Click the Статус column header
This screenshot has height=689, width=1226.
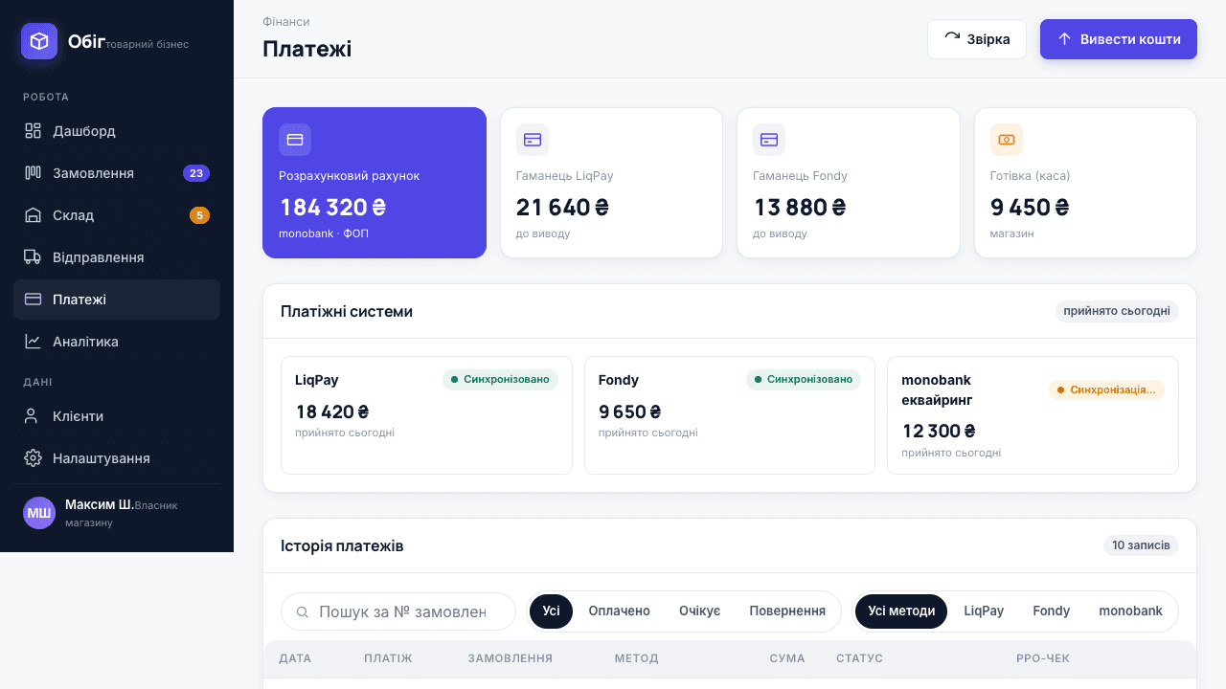pos(859,658)
